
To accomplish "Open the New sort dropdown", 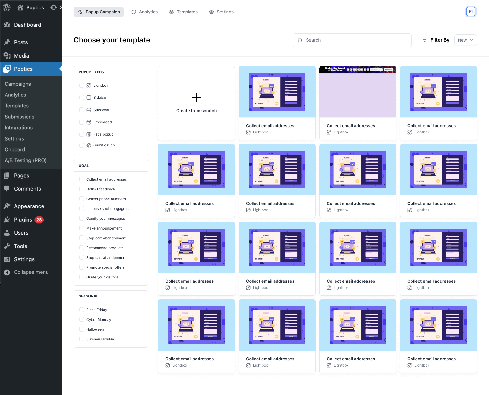I will pos(466,40).
